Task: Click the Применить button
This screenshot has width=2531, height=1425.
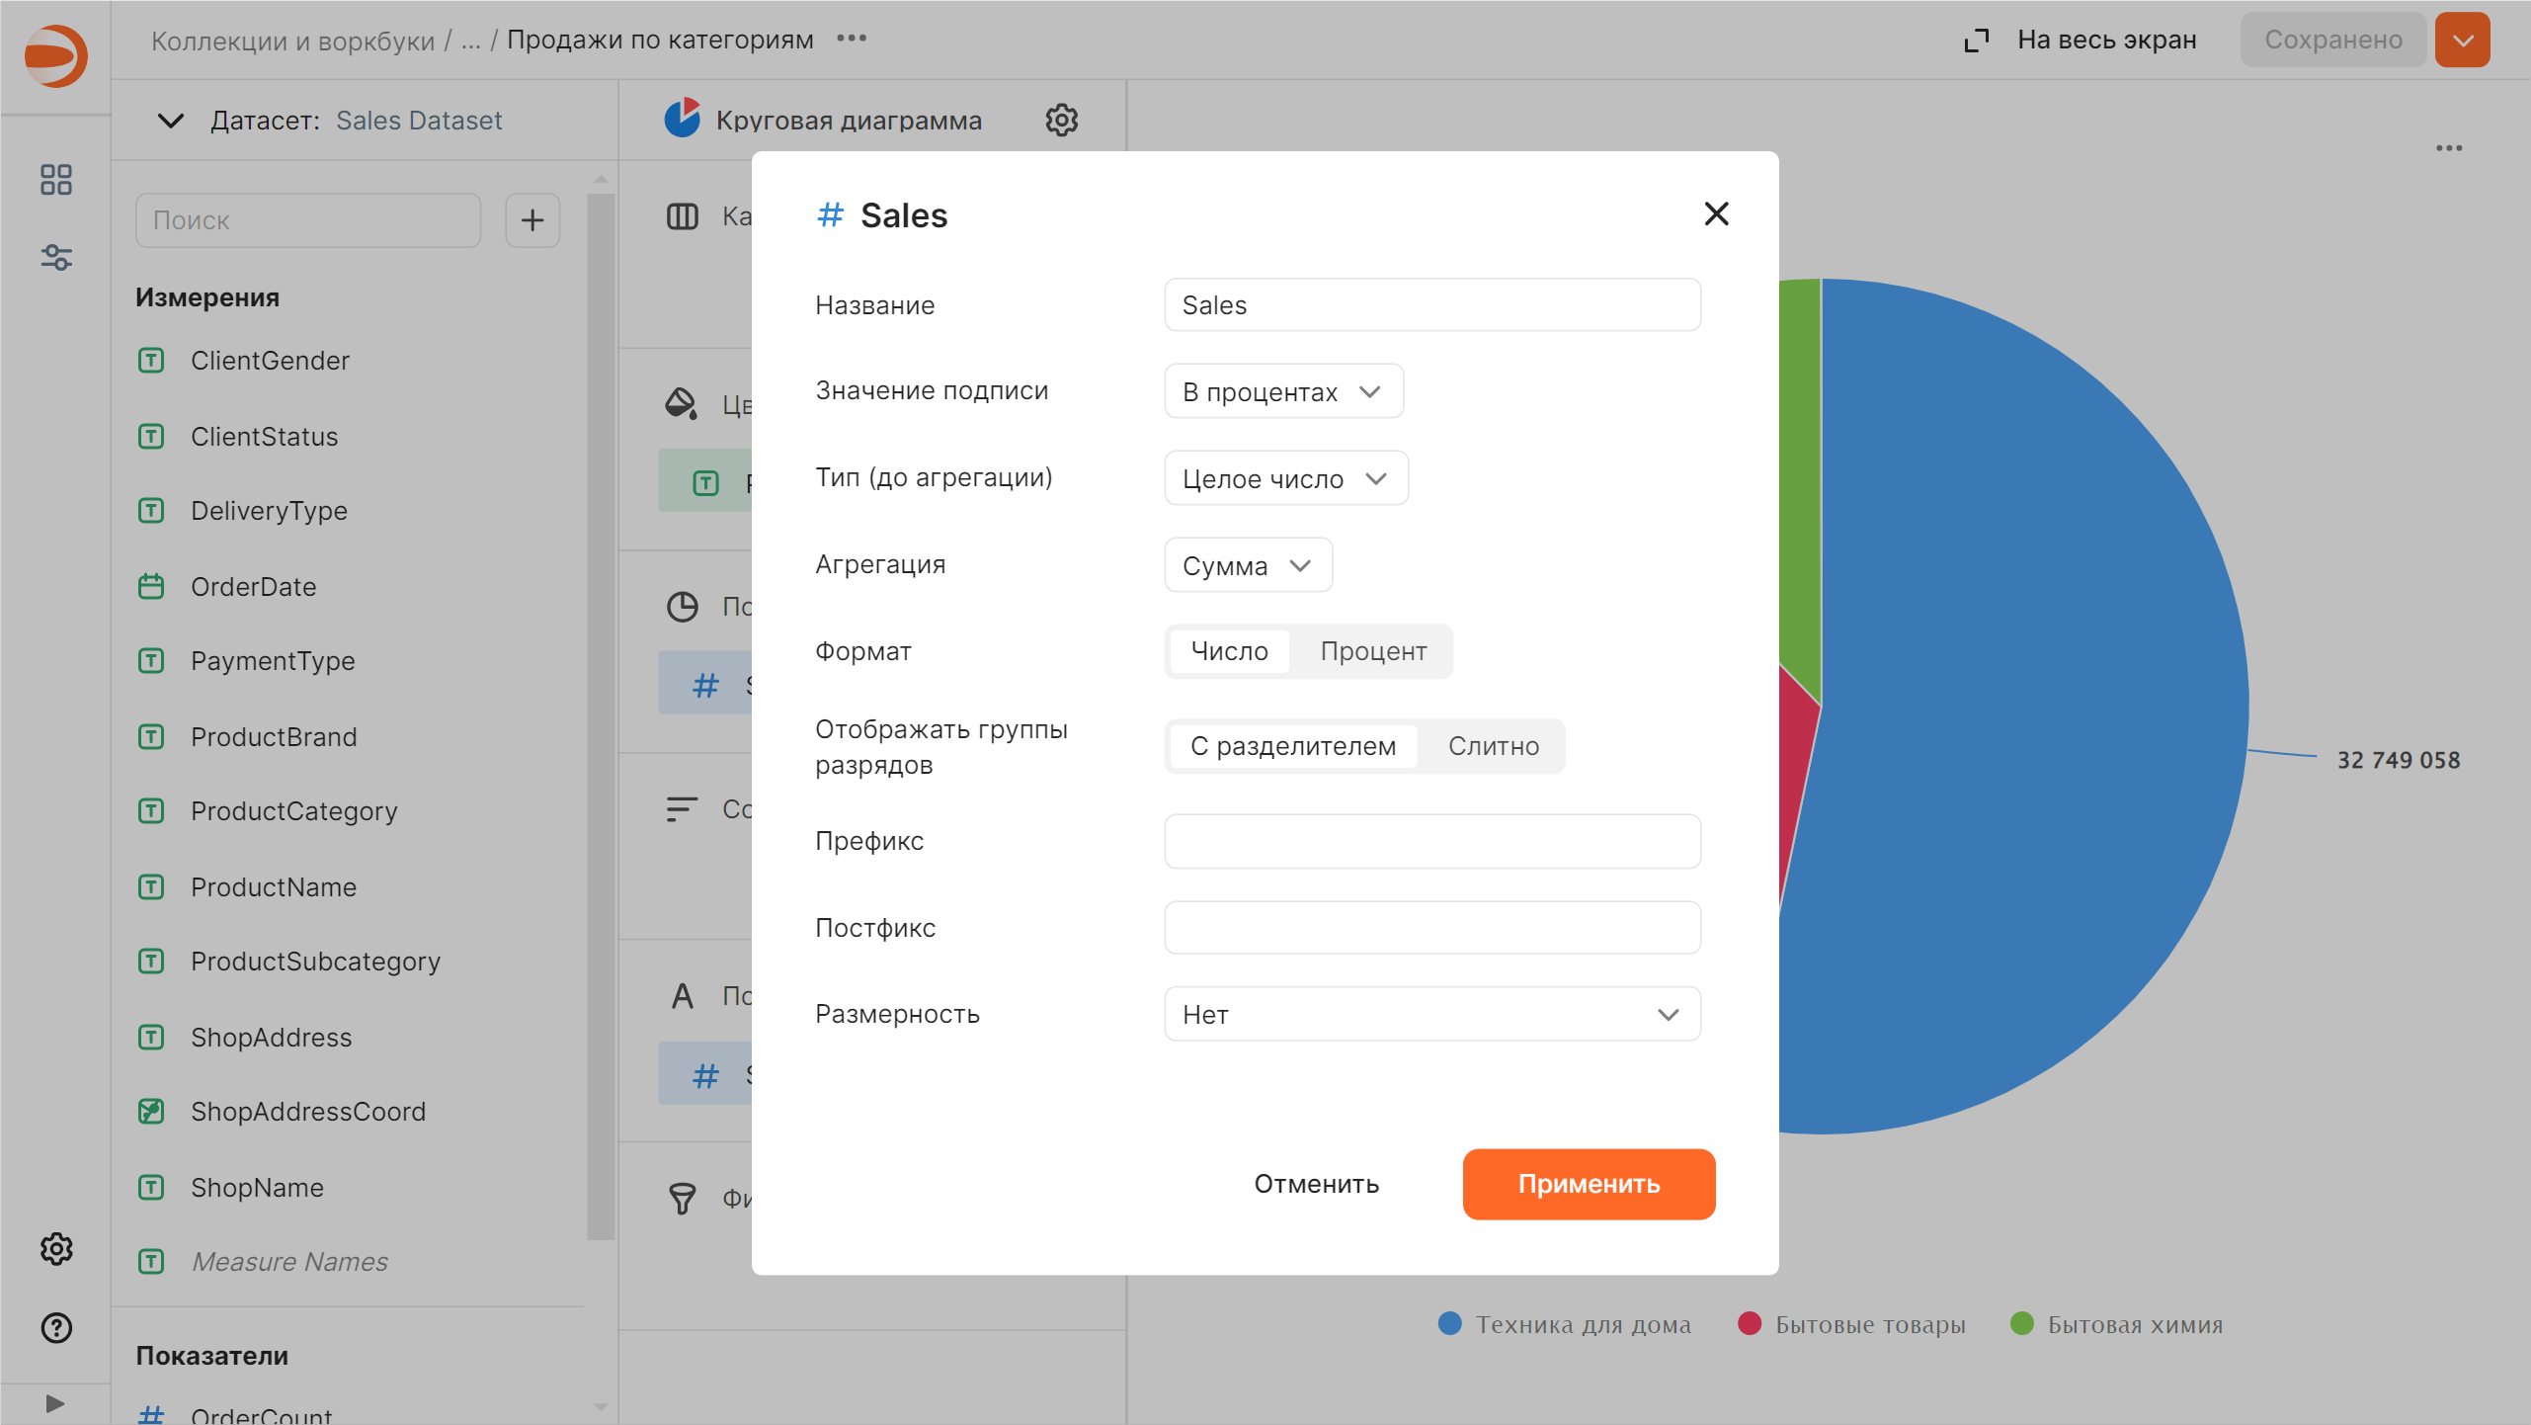Action: [x=1588, y=1184]
